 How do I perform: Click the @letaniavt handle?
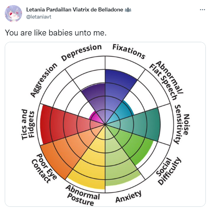pos(39,17)
